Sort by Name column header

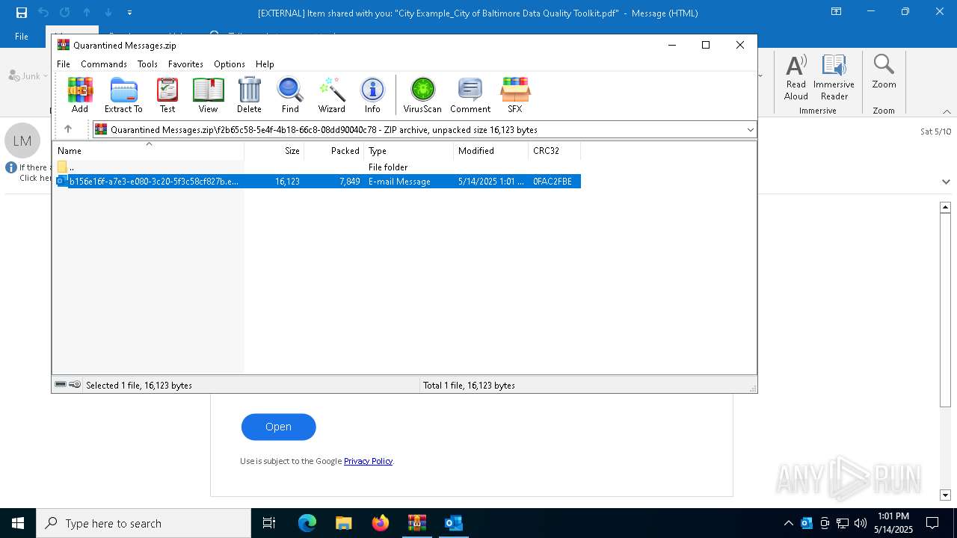tap(148, 151)
